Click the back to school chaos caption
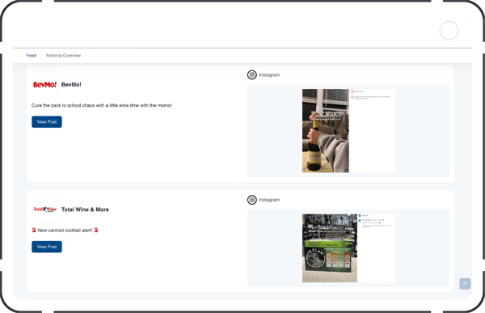The width and height of the screenshot is (485, 313). pyautogui.click(x=102, y=105)
